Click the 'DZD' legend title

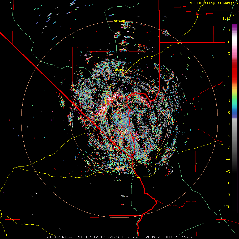(233, 16)
